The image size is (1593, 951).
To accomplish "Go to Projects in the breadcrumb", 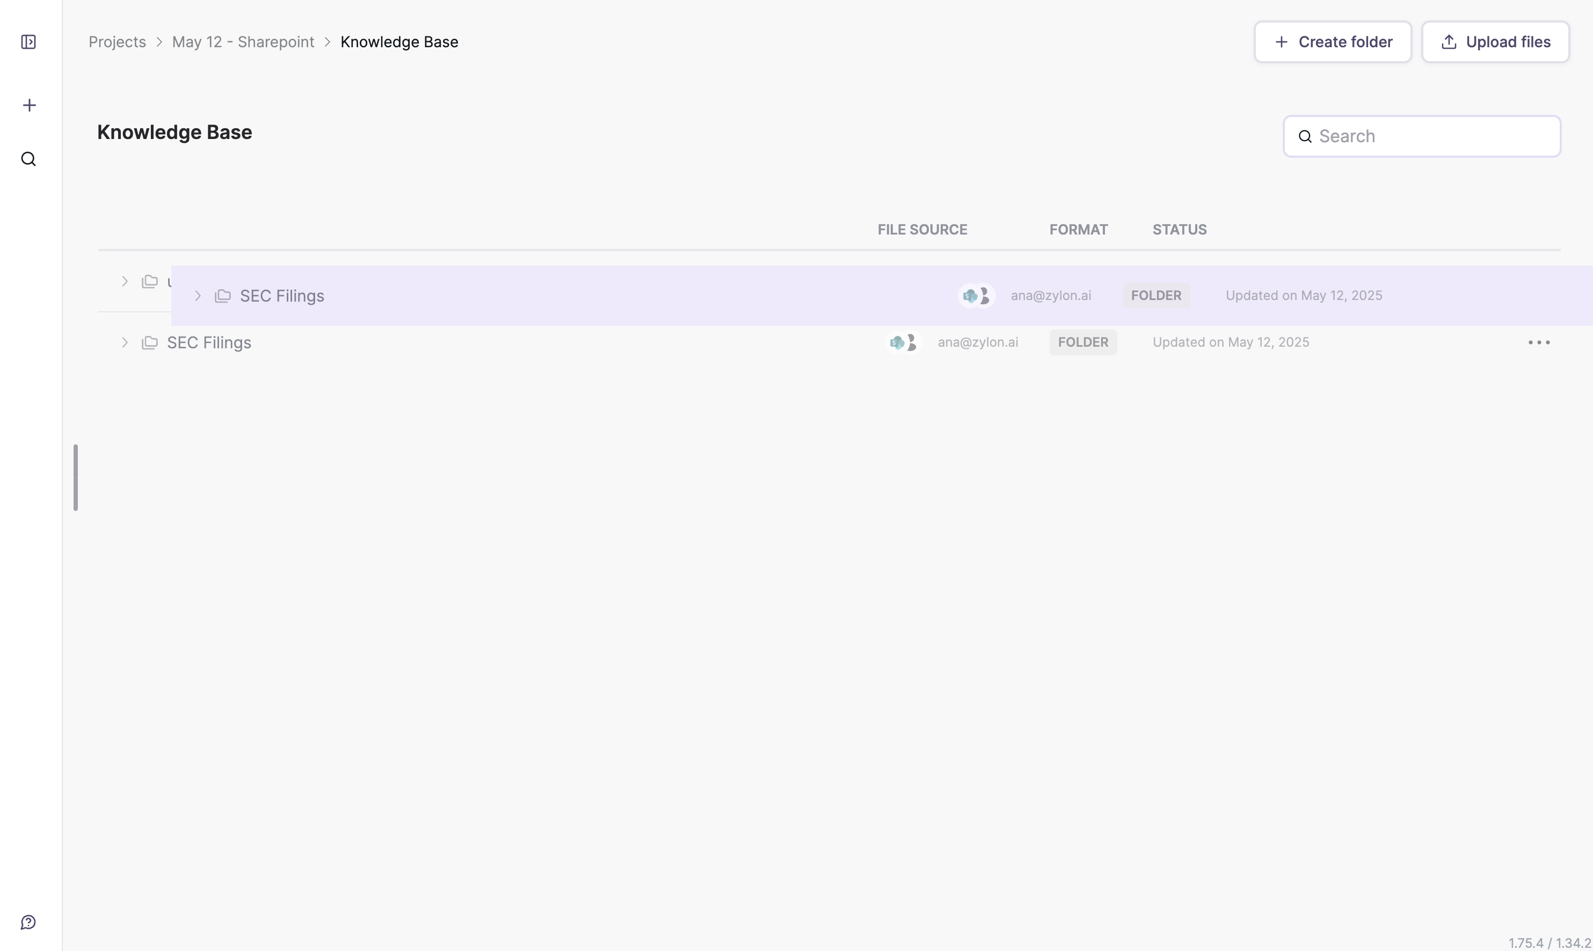I will 117,42.
